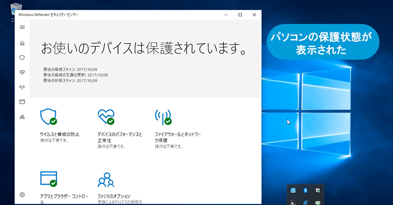Close the Windows Defender window
Screen dimensions: 393x205
tap(254, 15)
